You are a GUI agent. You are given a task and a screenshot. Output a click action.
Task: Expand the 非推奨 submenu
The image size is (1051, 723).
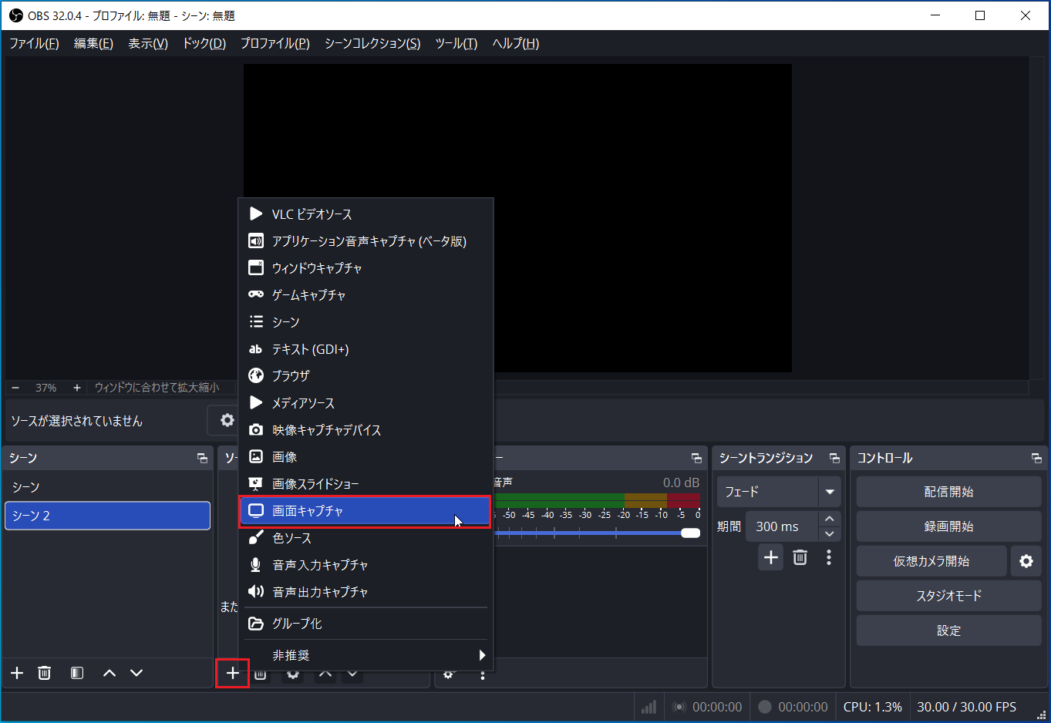(366, 654)
